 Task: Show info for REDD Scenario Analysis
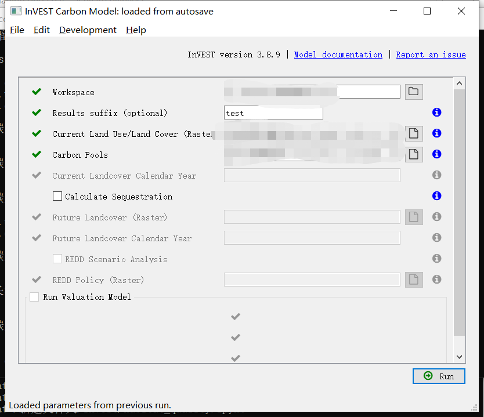point(436,259)
